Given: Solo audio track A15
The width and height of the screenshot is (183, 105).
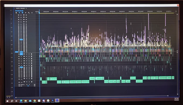Looking at the screenshot, I should tap(29, 79).
